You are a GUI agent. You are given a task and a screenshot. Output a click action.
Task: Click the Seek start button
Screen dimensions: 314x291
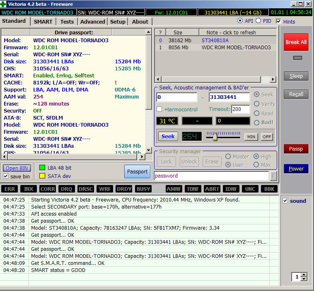click(x=168, y=137)
